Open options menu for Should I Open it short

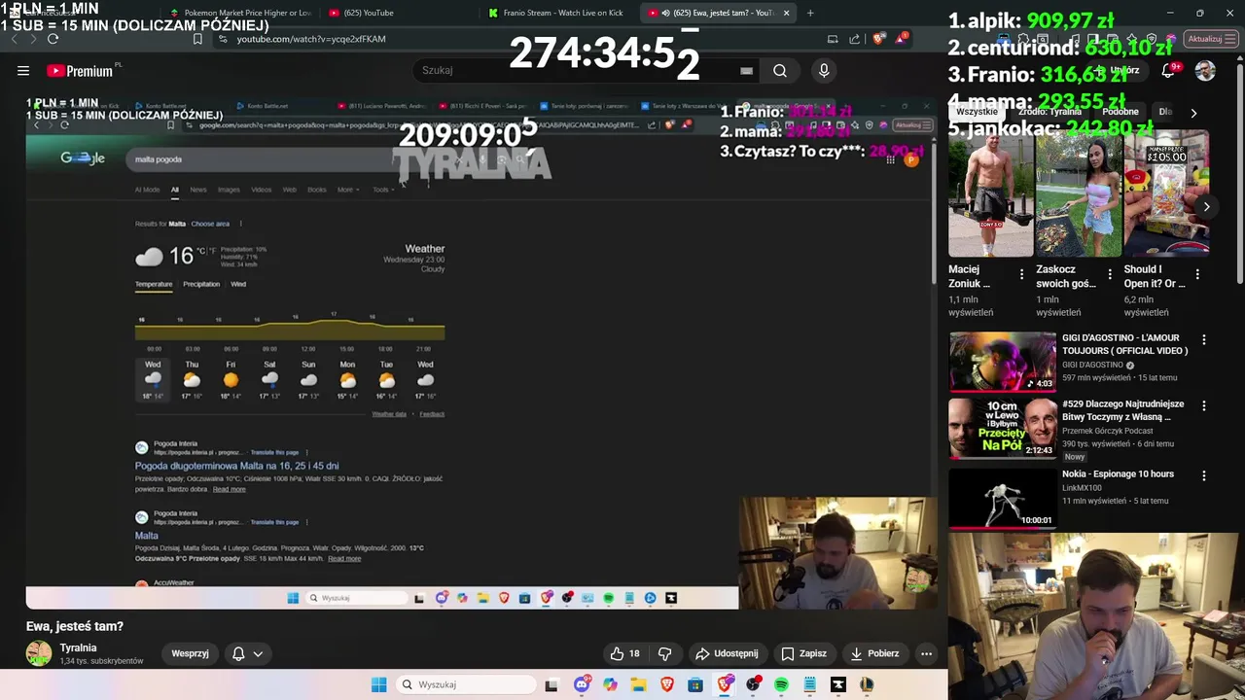(x=1197, y=275)
